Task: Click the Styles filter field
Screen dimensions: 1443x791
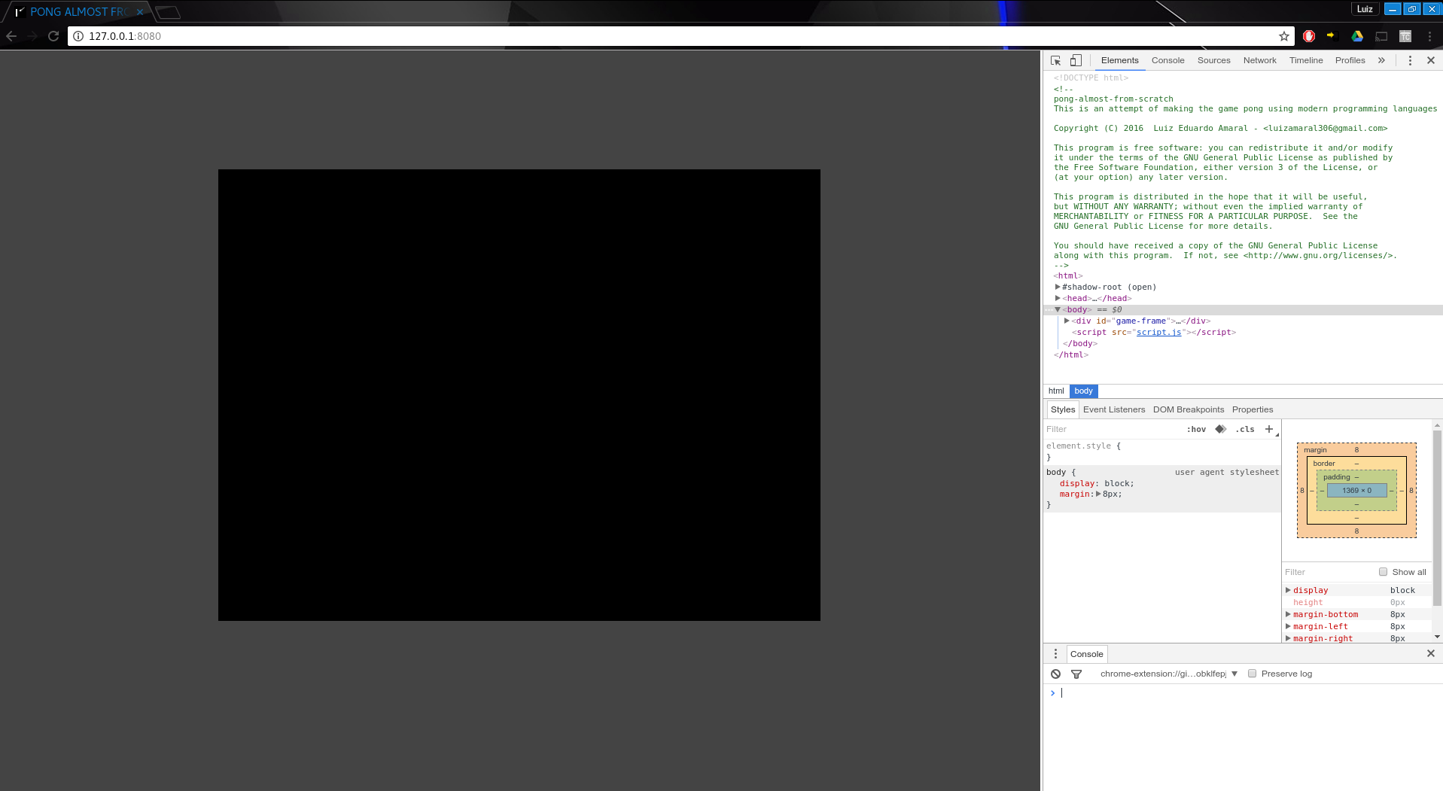Action: tap(1112, 429)
